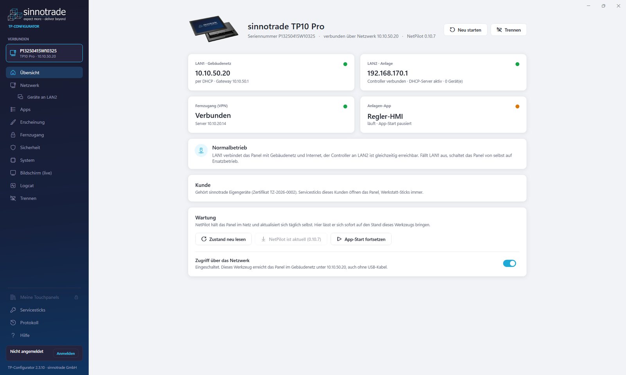The width and height of the screenshot is (626, 375).
Task: Click the Seriennummer P13250415W10325 text
Action: point(281,36)
